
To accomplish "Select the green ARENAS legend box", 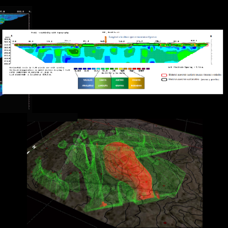I will [120, 83].
